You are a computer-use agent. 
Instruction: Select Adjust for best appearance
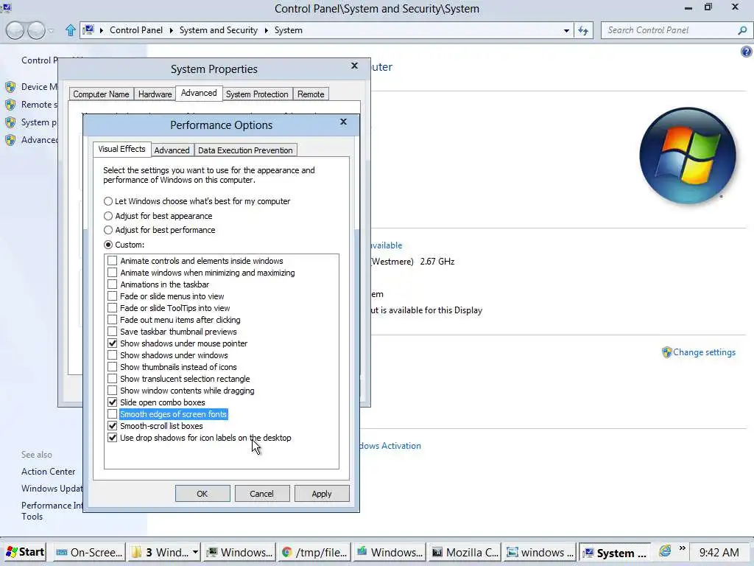point(158,216)
